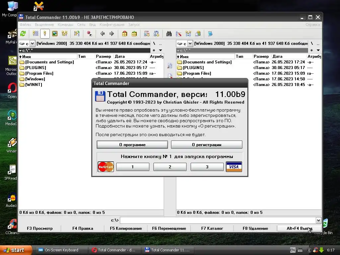340x255 pixels.
Task: Click the Pack files toolbar icon
Action: (x=125, y=34)
